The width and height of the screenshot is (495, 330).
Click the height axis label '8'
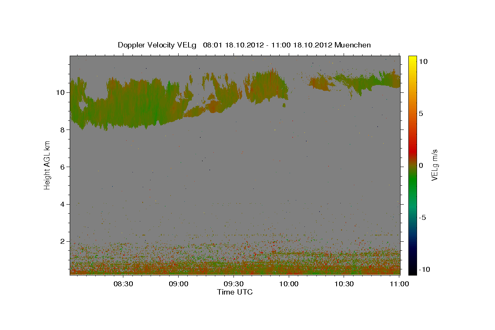(x=62, y=130)
